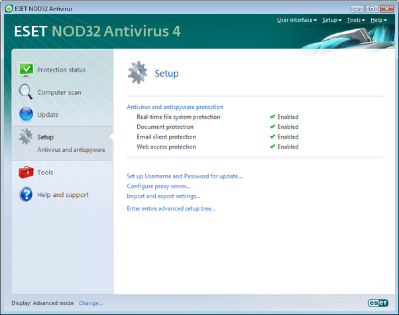Click the Computer scan magnifier icon
This screenshot has height=315, width=399.
click(25, 92)
